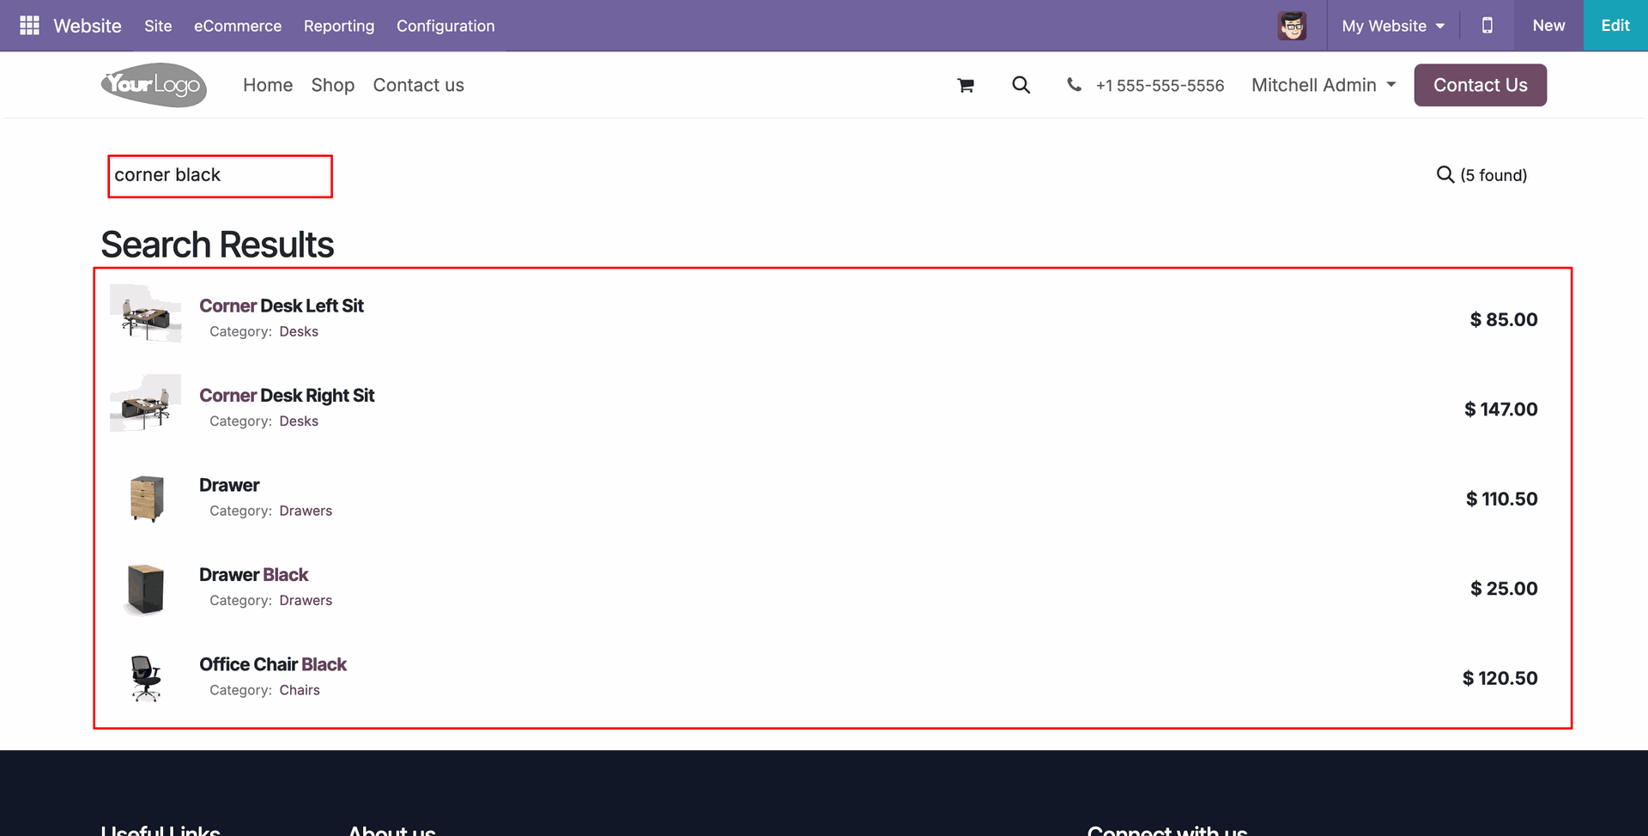This screenshot has height=836, width=1648.
Task: Click magnifier icon next to 5 found
Action: point(1445,174)
